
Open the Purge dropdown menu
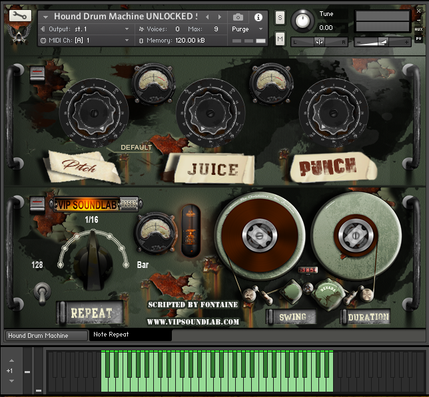click(x=247, y=29)
